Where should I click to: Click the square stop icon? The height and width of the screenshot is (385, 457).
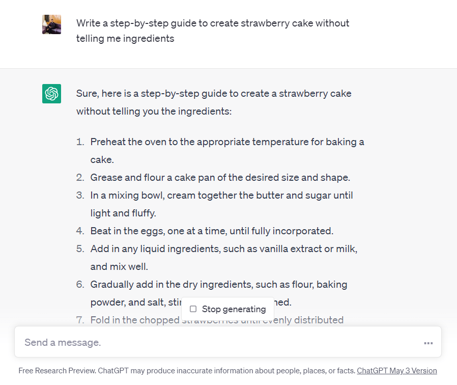pos(193,309)
